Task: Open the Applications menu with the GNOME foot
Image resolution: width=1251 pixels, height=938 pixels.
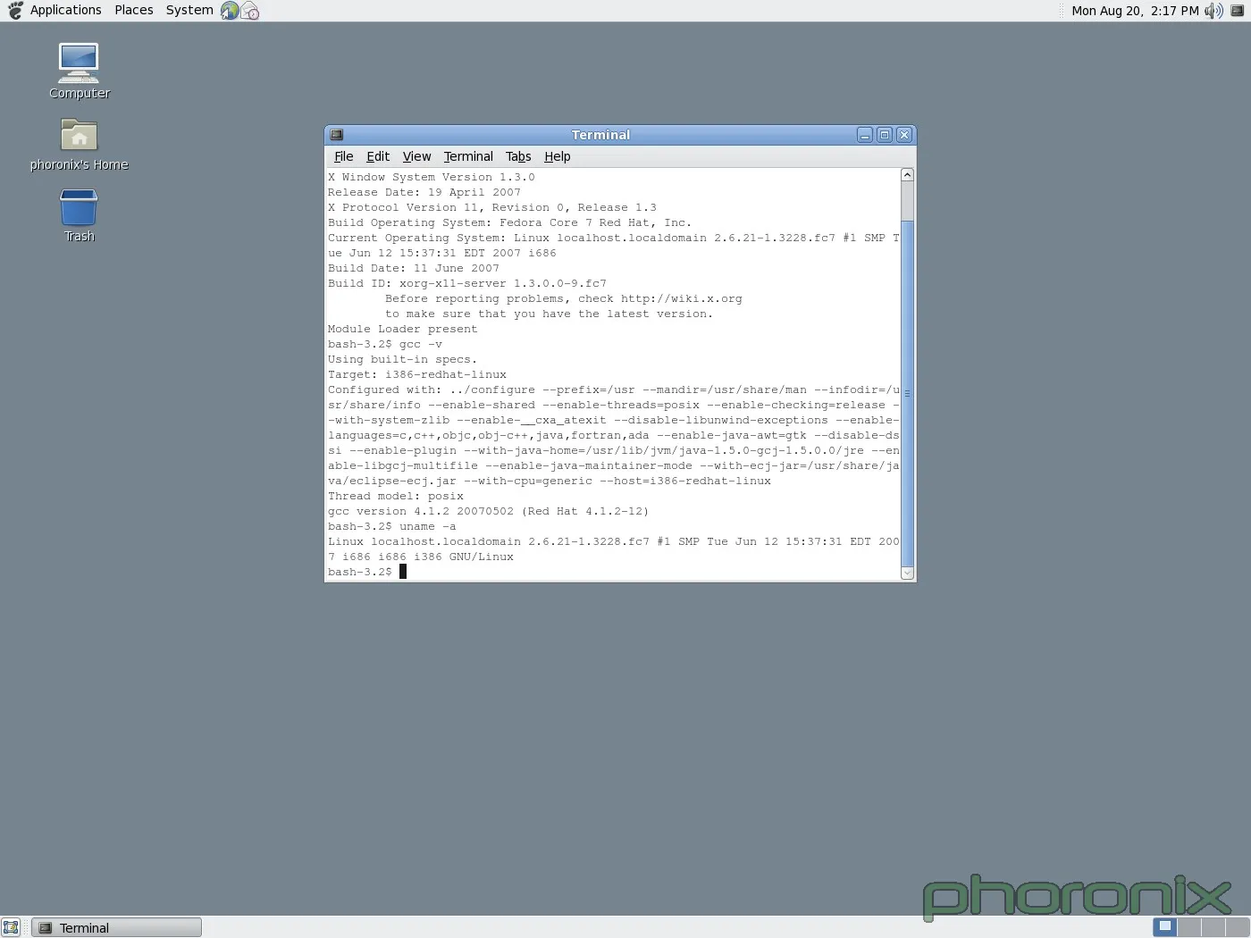Action: click(x=54, y=11)
